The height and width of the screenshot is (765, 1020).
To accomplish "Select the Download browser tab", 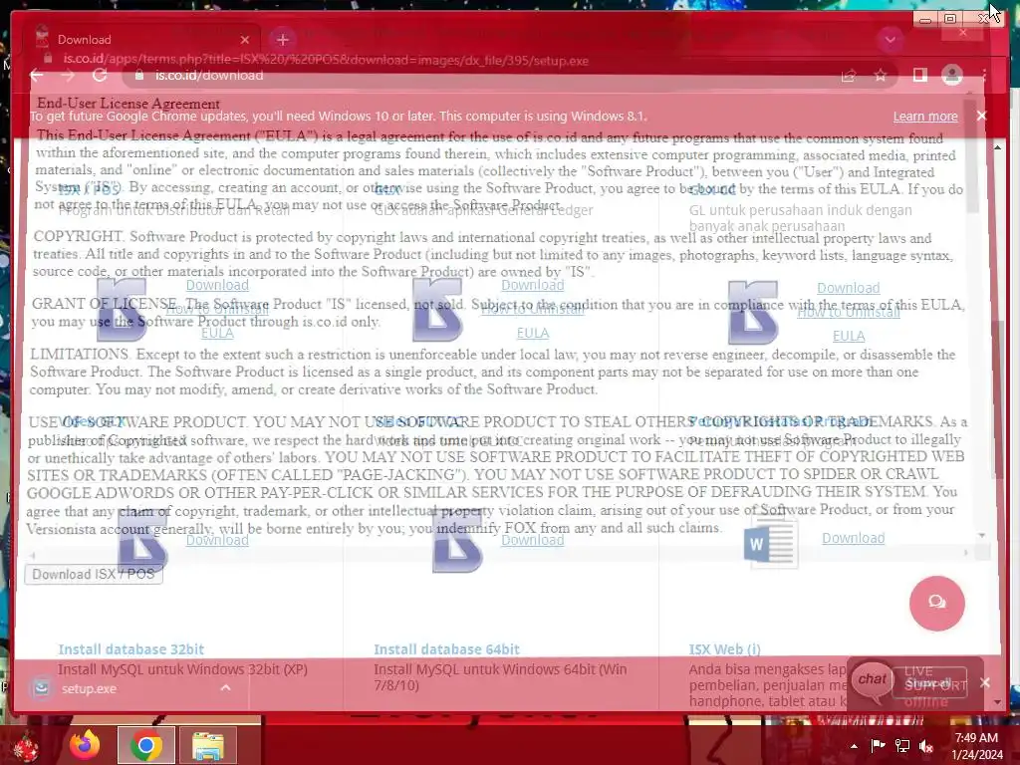I will 139,39.
